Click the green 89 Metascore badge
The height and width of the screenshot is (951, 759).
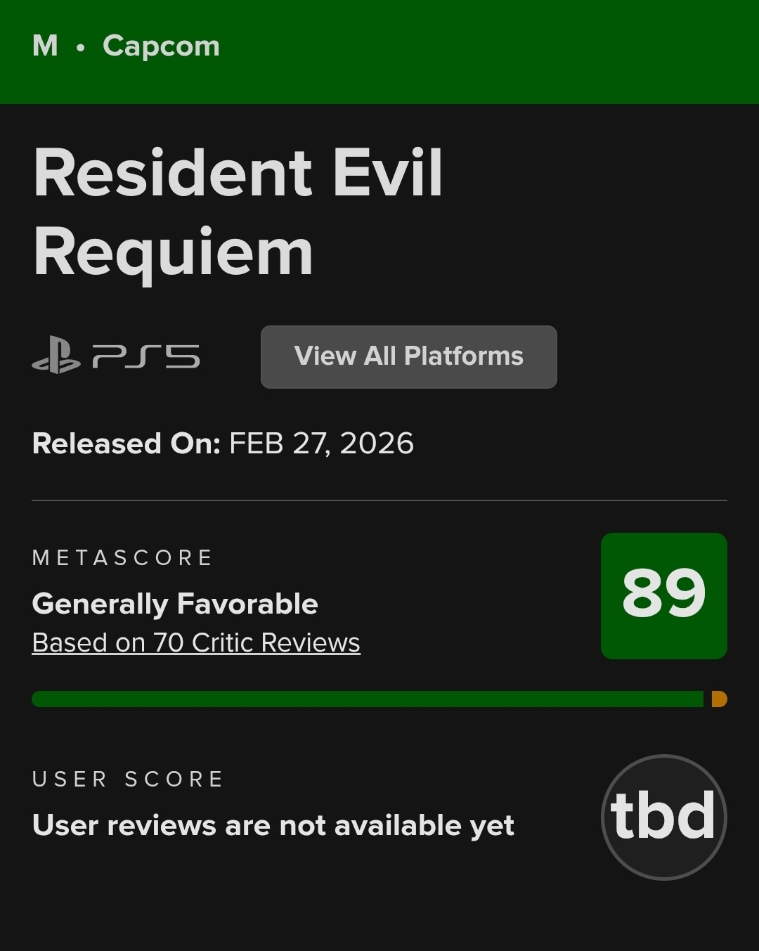click(663, 595)
